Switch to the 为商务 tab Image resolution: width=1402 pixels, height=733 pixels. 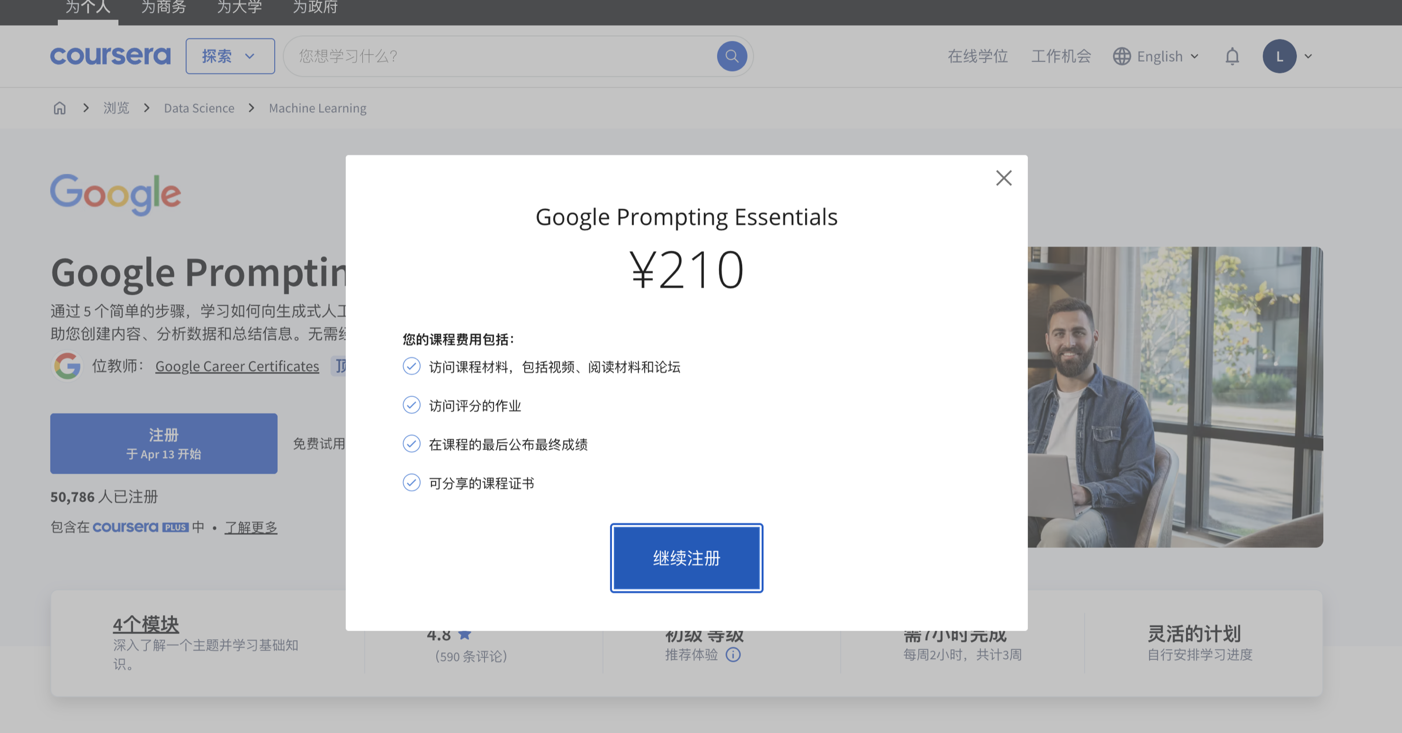click(164, 8)
